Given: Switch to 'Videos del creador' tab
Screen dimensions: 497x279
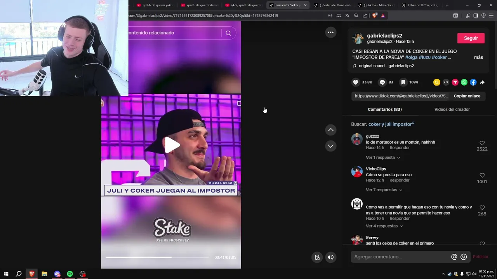Looking at the screenshot, I should [x=452, y=109].
